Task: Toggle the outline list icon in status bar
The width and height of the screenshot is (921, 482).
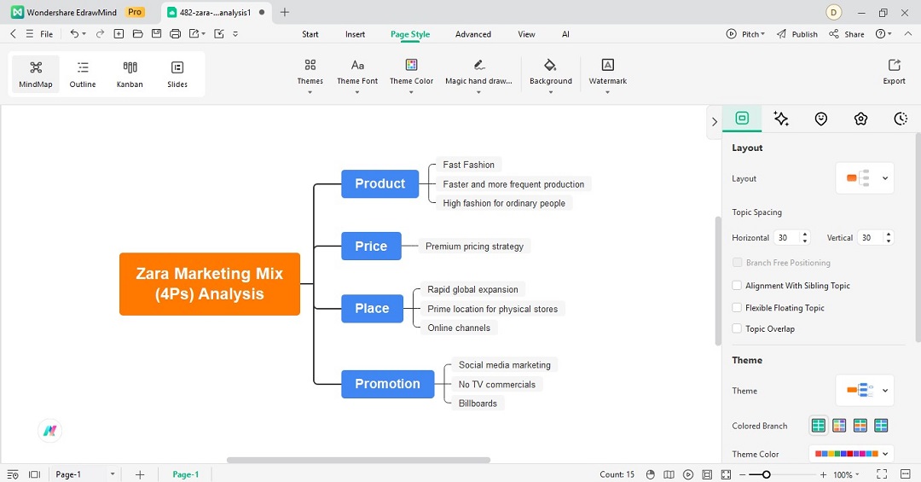Action: coord(13,474)
